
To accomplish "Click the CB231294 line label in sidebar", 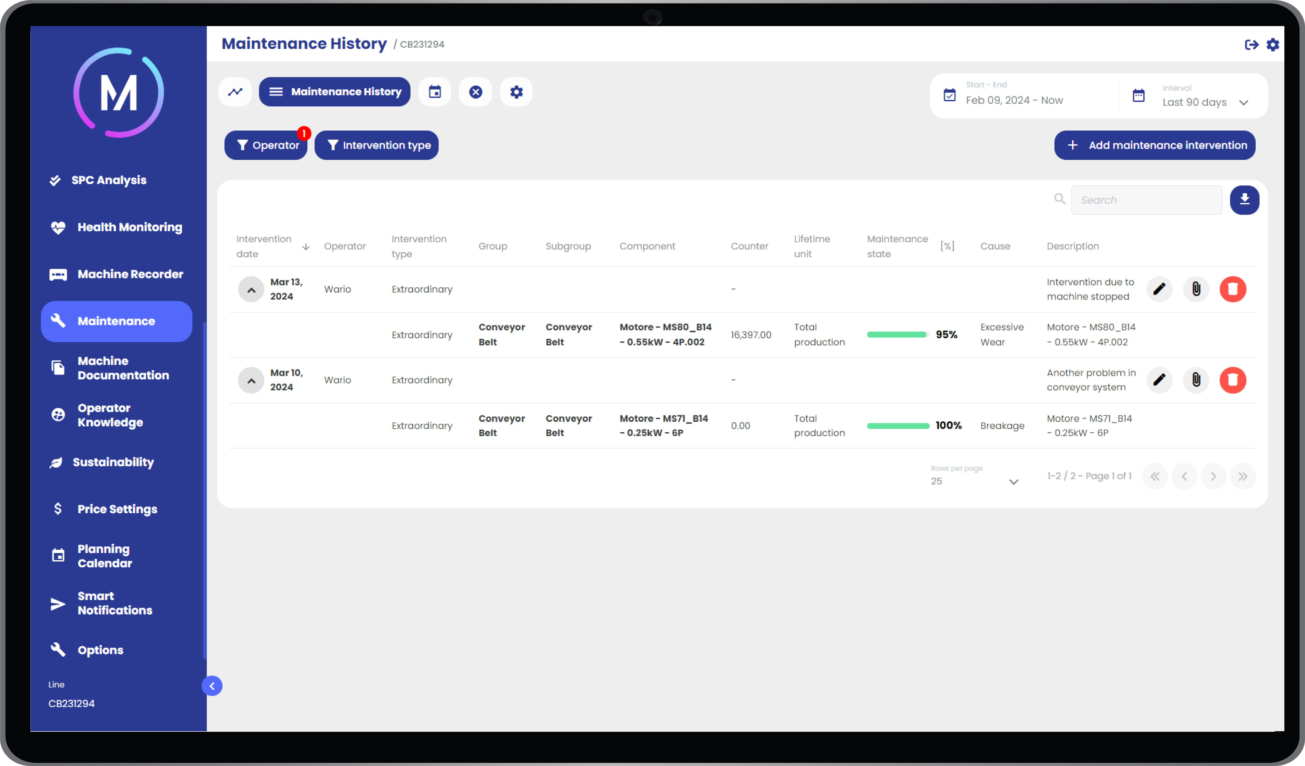I will click(x=71, y=704).
